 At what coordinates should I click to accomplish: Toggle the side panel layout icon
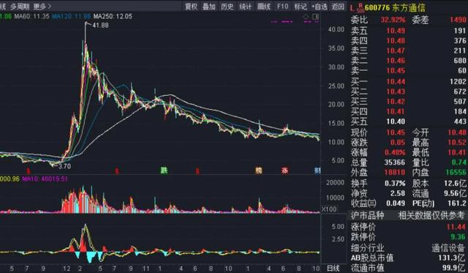[315, 17]
